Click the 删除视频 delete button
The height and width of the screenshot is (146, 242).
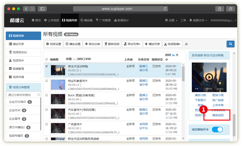pos(112,44)
